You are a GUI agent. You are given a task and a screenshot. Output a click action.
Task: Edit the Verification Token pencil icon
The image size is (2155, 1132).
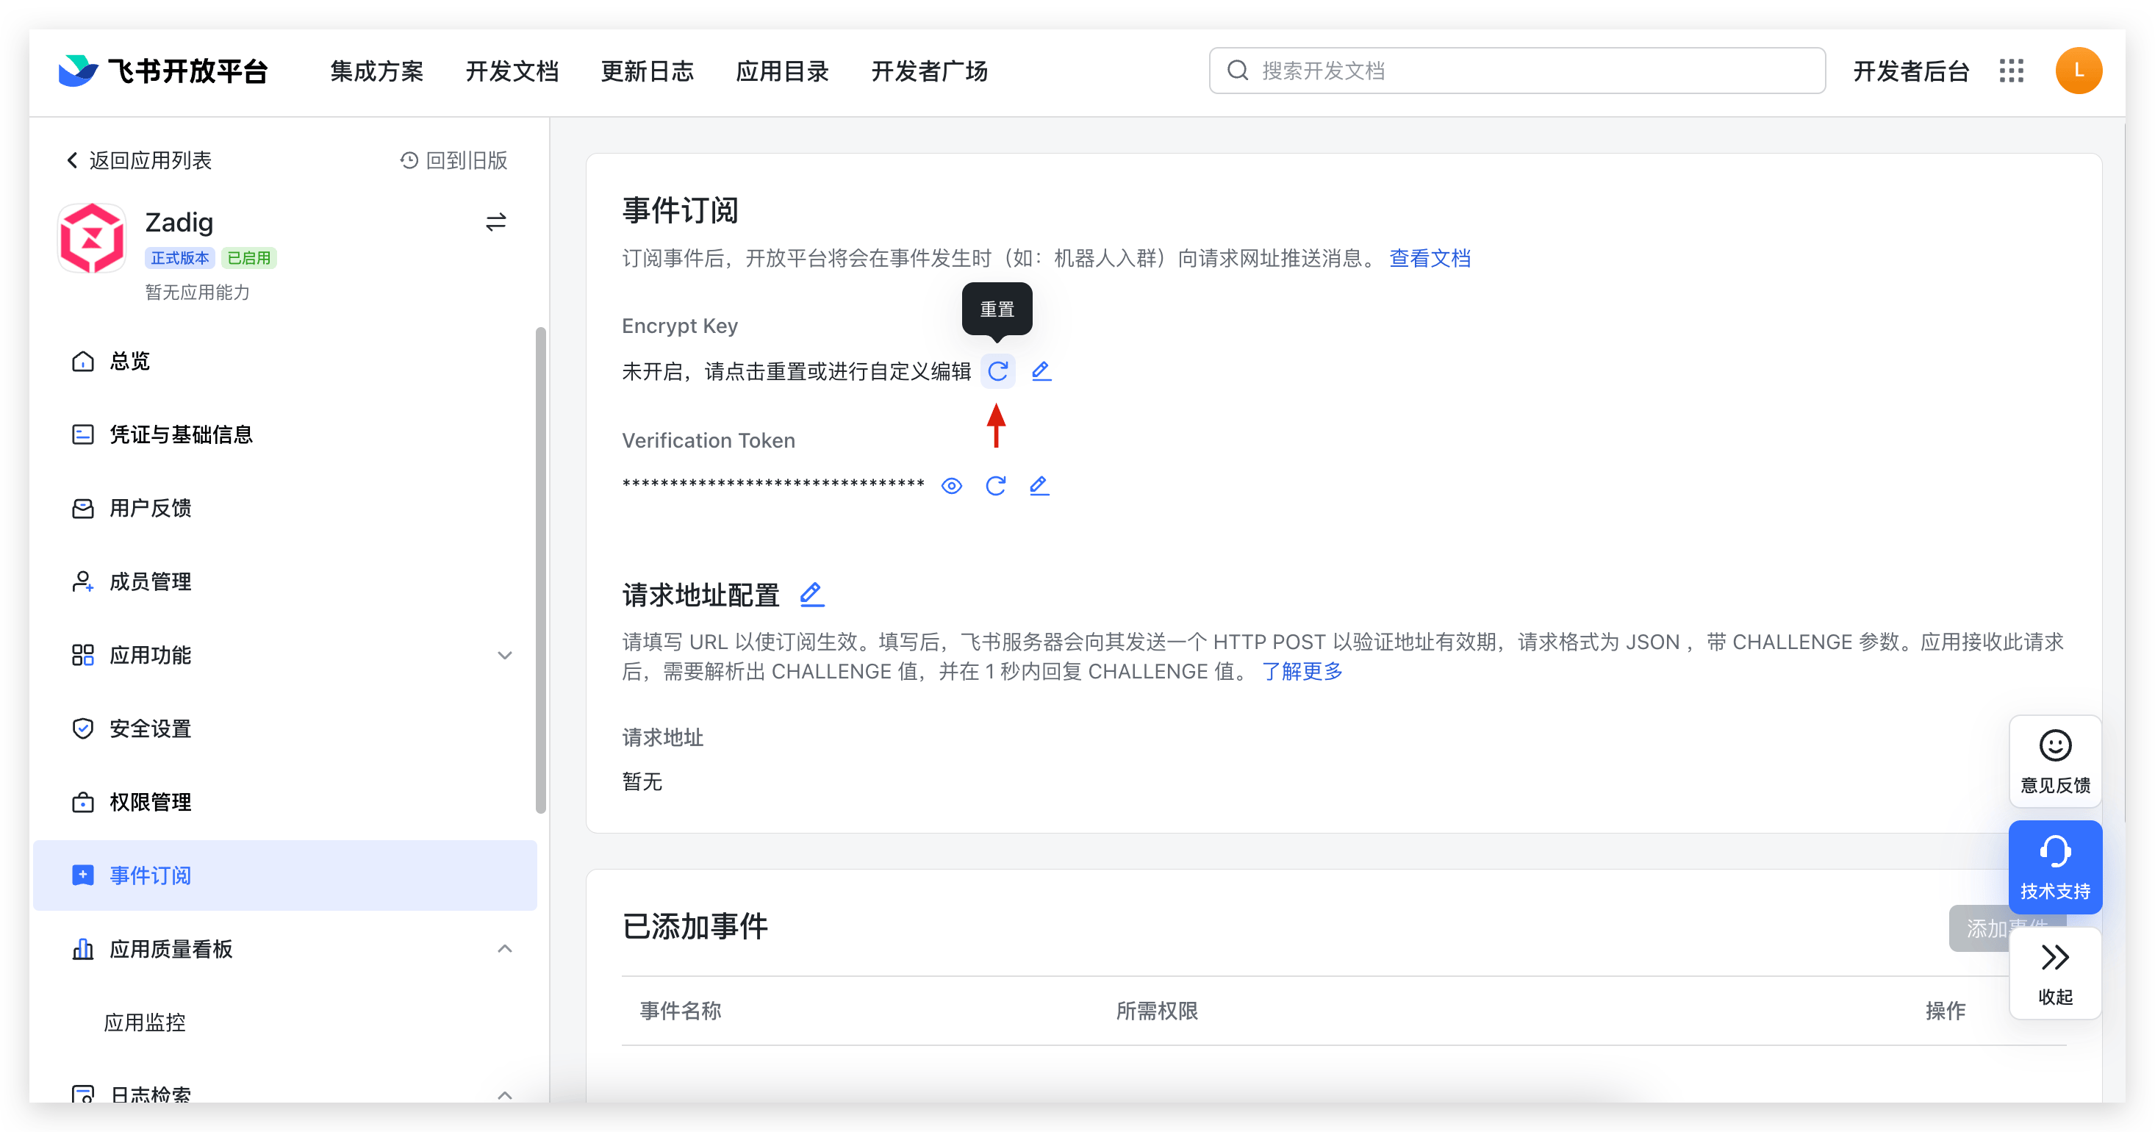[x=1039, y=486]
